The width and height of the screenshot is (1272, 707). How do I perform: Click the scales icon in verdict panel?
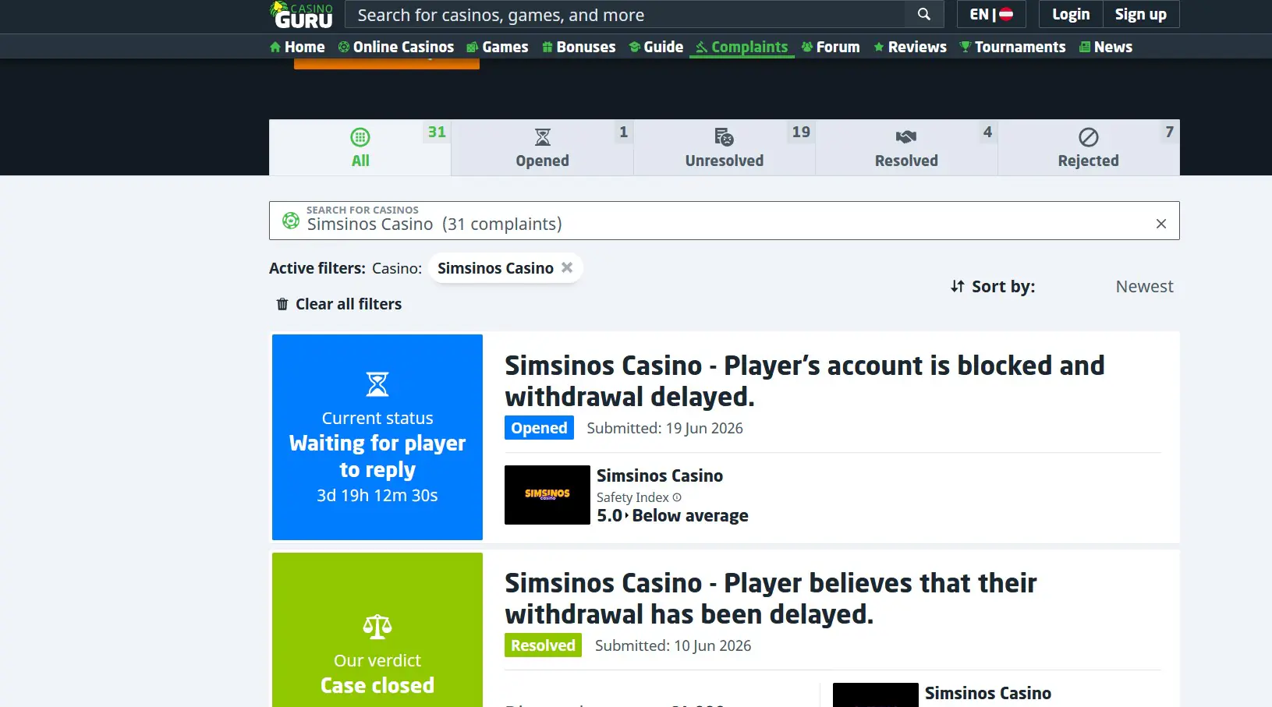pyautogui.click(x=377, y=627)
